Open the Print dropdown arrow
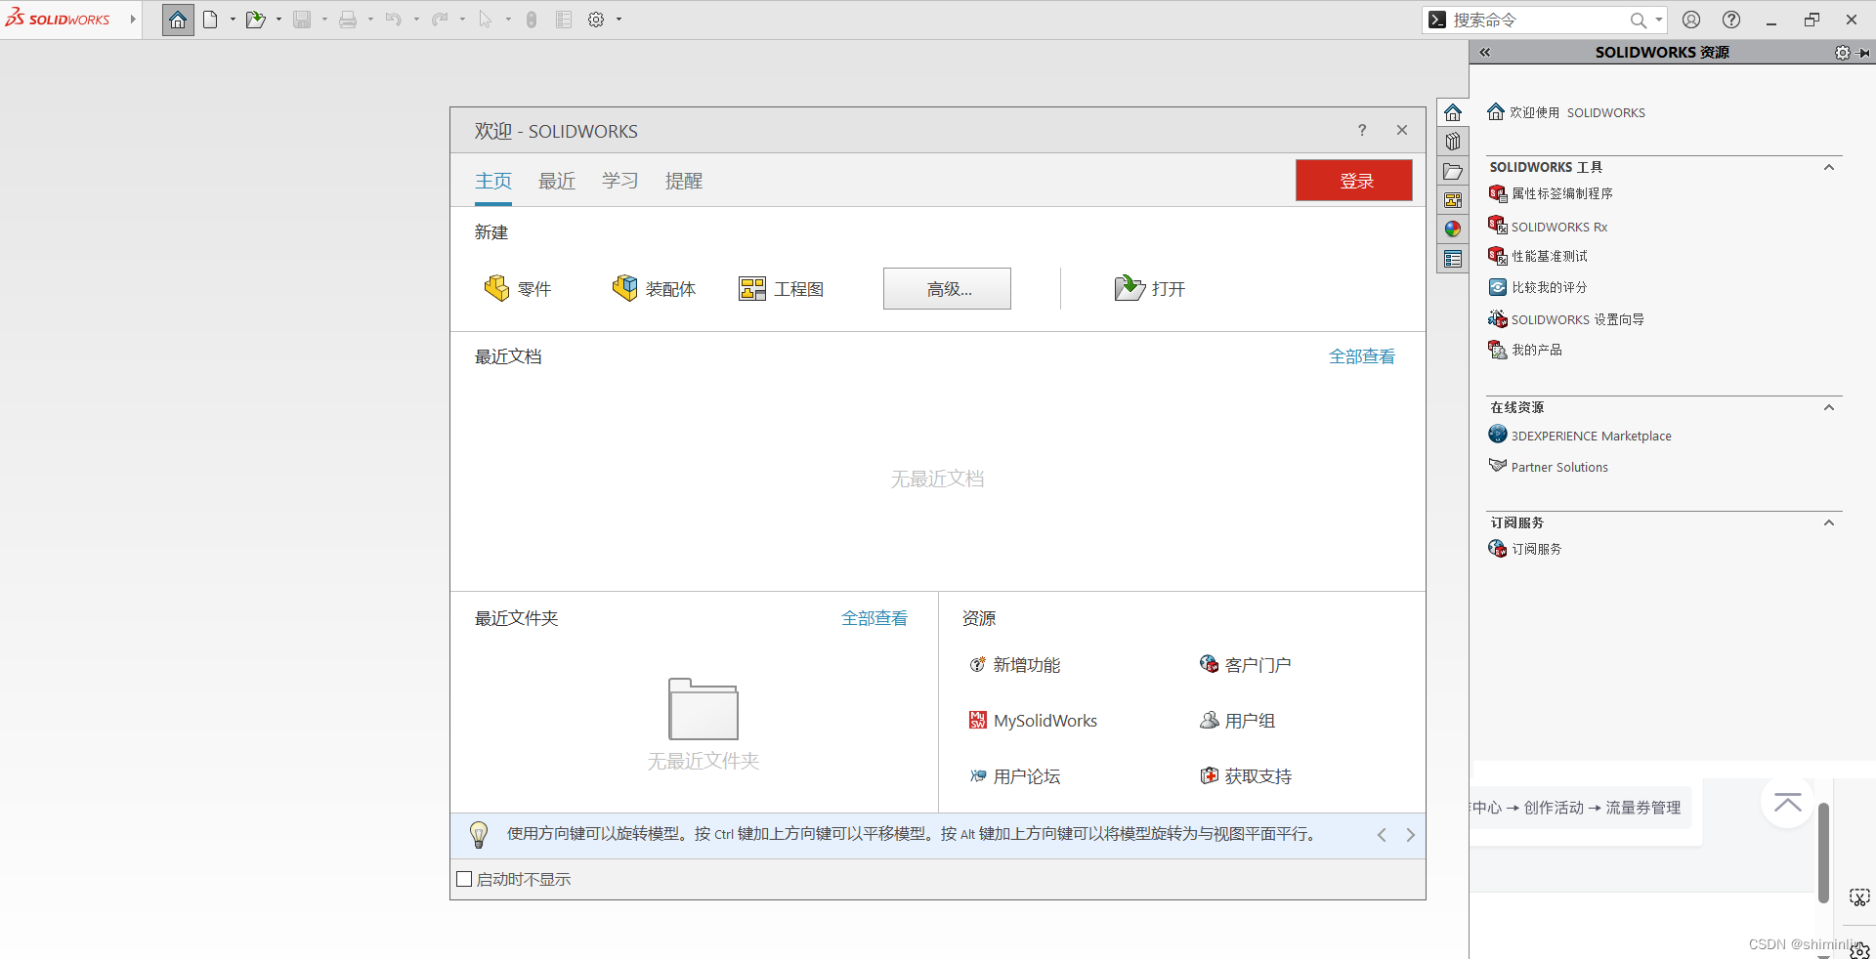 pos(370,20)
